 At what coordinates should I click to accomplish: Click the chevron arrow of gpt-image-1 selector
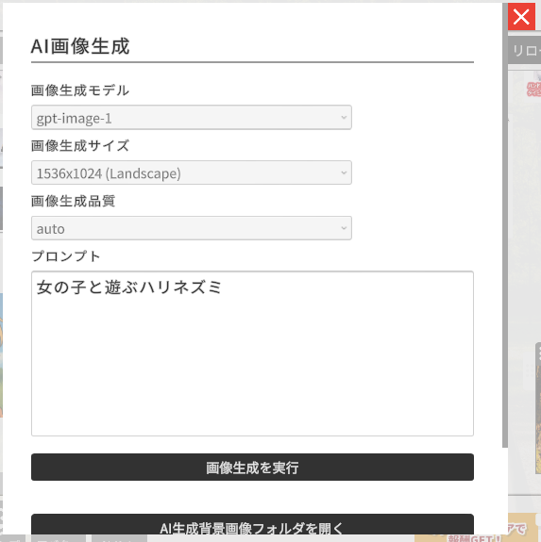click(x=344, y=118)
